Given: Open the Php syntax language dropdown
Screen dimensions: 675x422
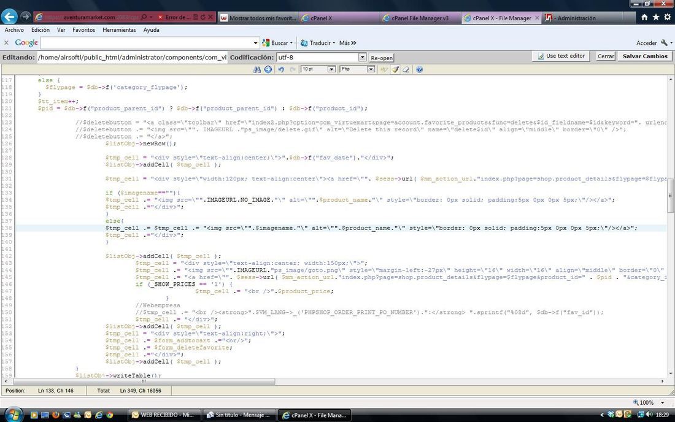Looking at the screenshot, I should click(x=370, y=69).
